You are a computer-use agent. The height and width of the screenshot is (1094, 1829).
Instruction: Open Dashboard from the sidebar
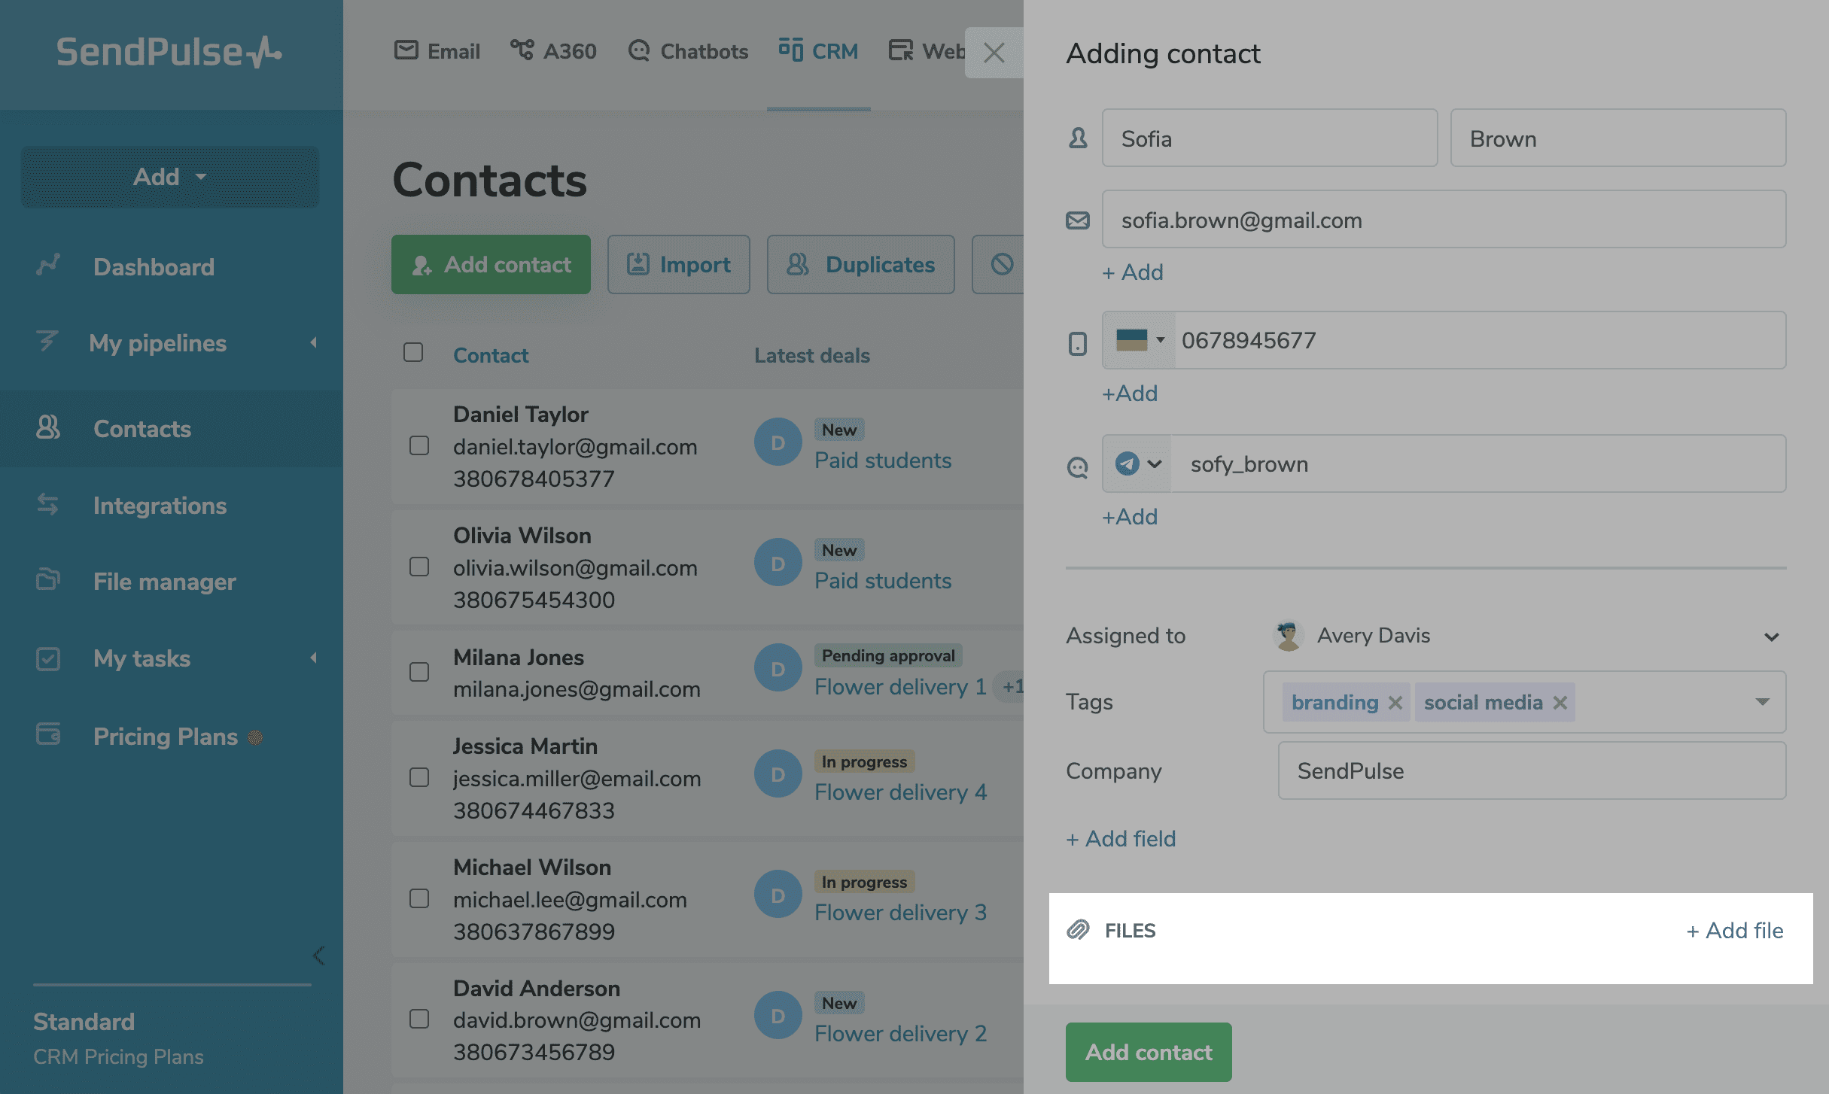pyautogui.click(x=154, y=267)
